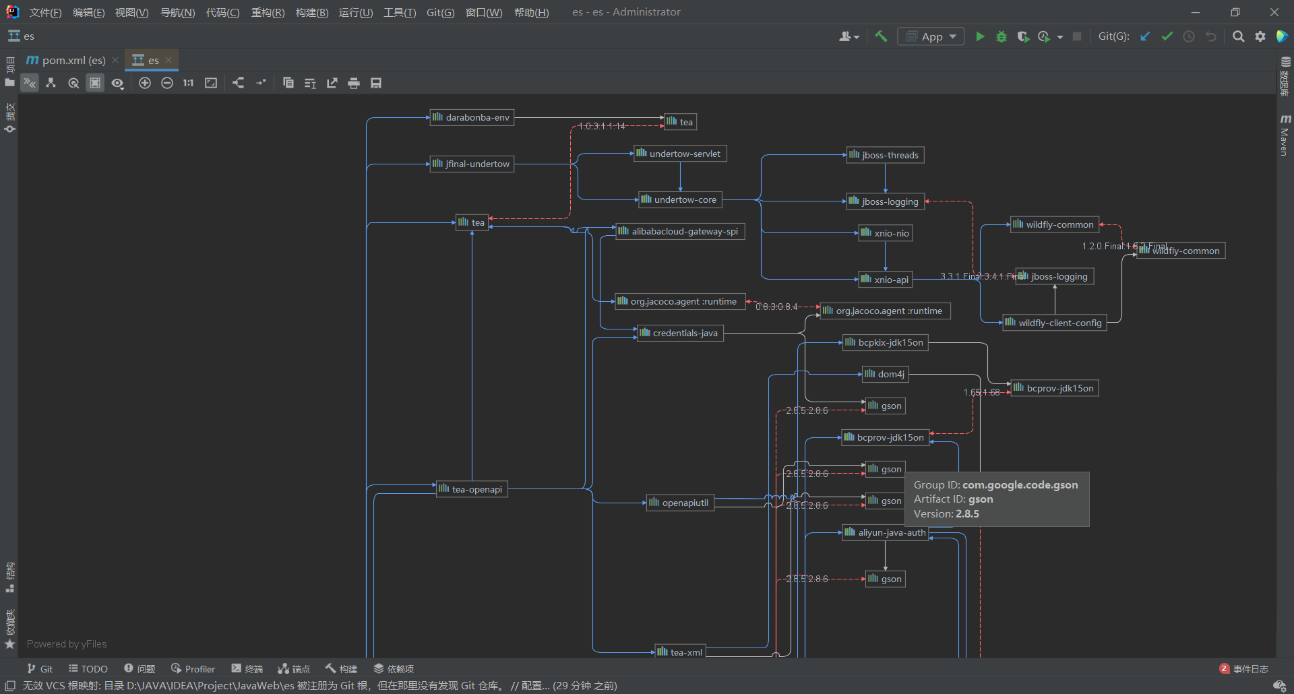Select the jfinal-undertow node
Viewport: 1294px width, 694px height.
(x=472, y=164)
